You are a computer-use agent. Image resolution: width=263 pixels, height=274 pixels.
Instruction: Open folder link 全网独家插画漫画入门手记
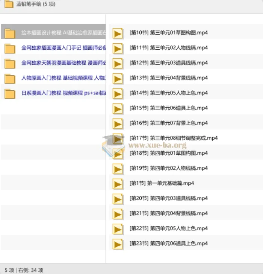[63, 48]
